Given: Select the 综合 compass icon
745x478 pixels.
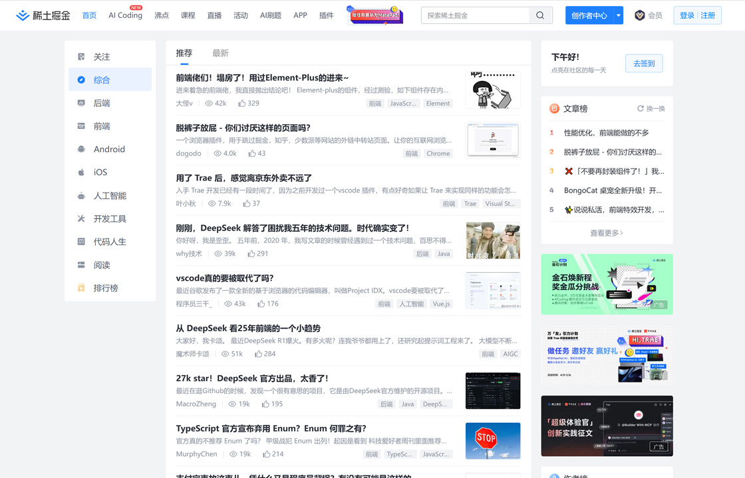Looking at the screenshot, I should (x=81, y=80).
